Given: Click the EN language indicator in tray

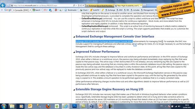Looking at the screenshot, I should tap(161, 106).
